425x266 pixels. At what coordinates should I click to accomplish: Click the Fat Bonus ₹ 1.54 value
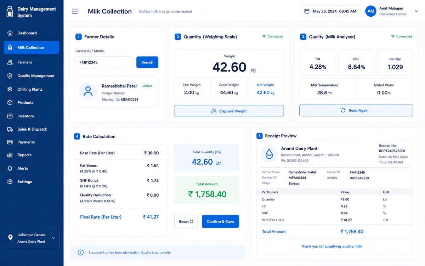tap(153, 165)
